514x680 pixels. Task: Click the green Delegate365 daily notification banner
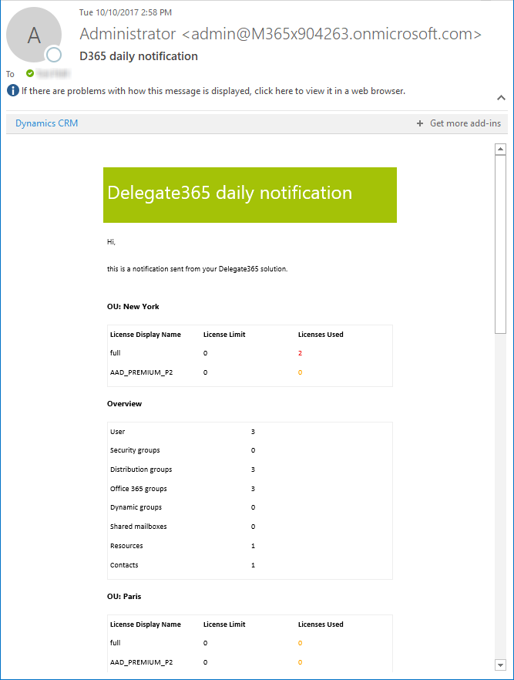click(250, 194)
